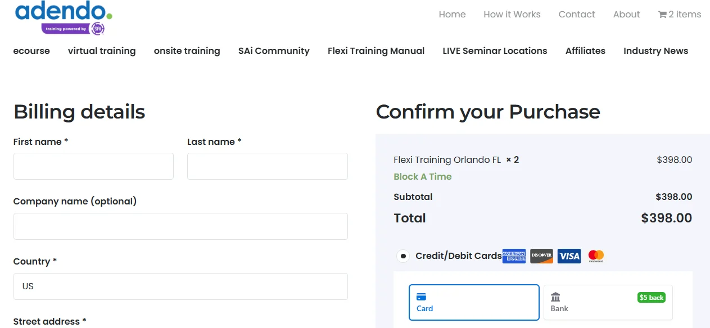Click the Subtotal label
Image resolution: width=710 pixels, height=328 pixels.
point(413,197)
